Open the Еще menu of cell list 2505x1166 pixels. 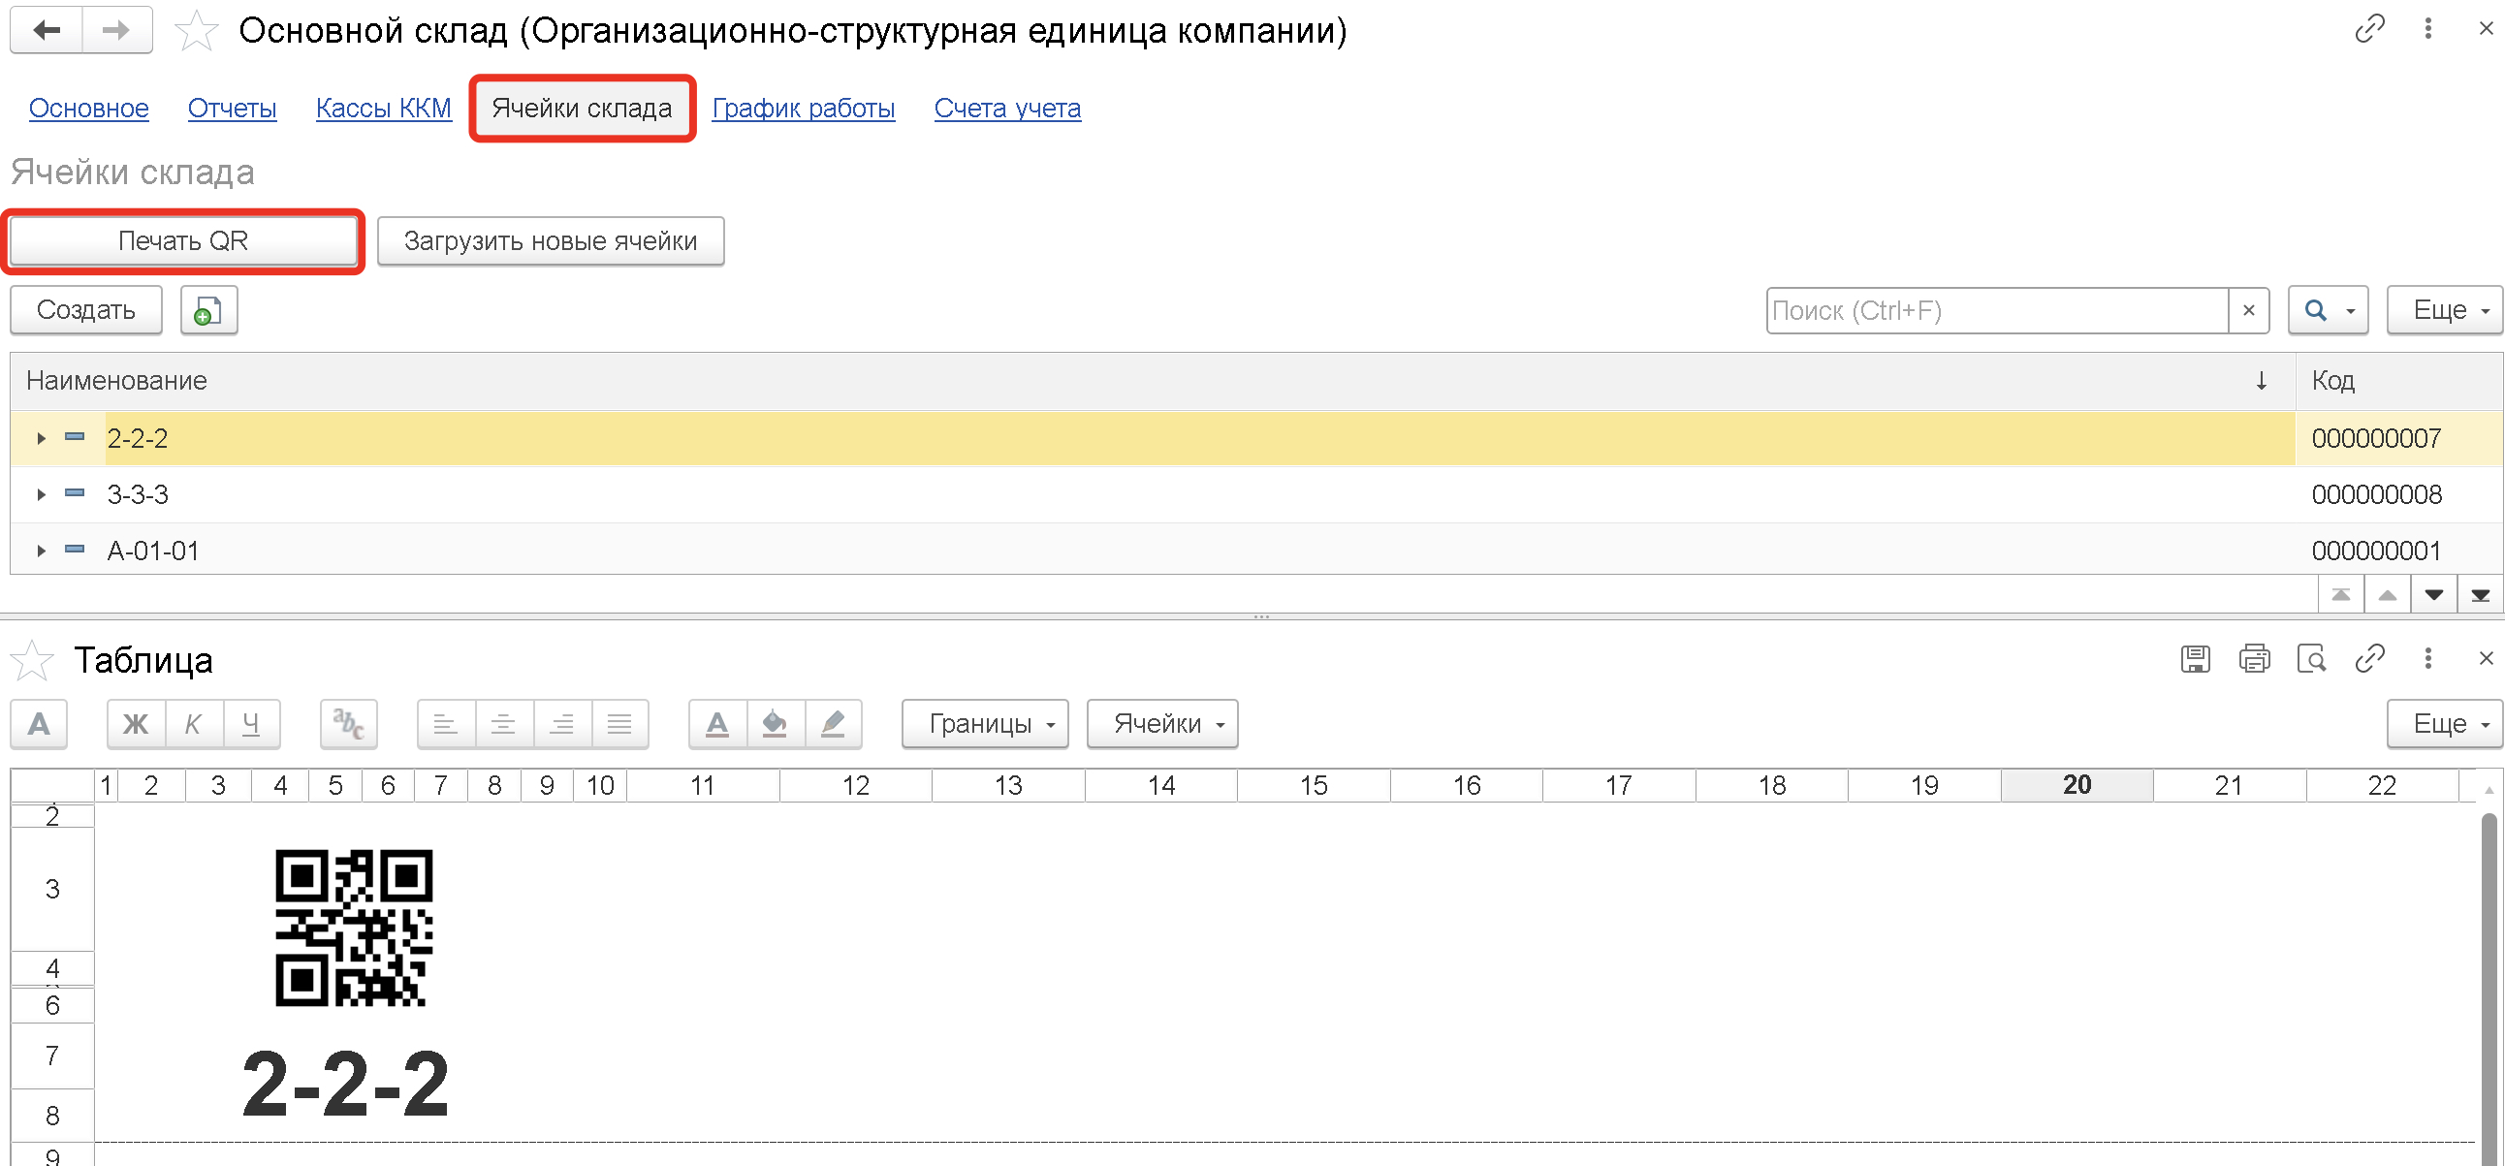click(2445, 310)
